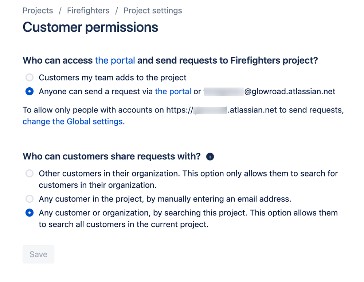Go to Project settings breadcrumb

[152, 11]
